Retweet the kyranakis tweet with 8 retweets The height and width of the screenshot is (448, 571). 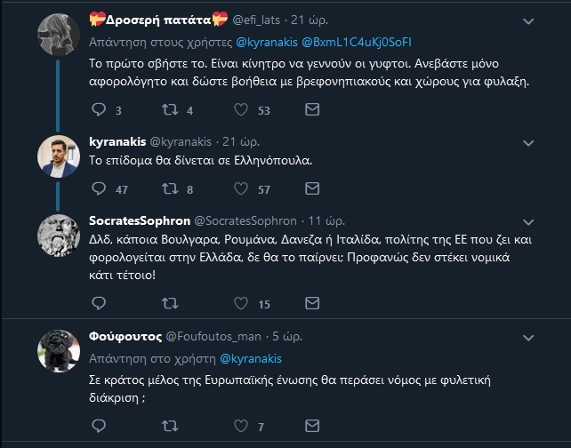[171, 189]
